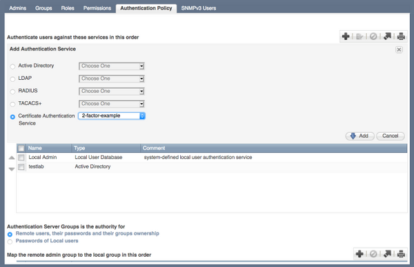Select the Authentication Policy tab
This screenshot has height=267, width=414.
(x=146, y=8)
